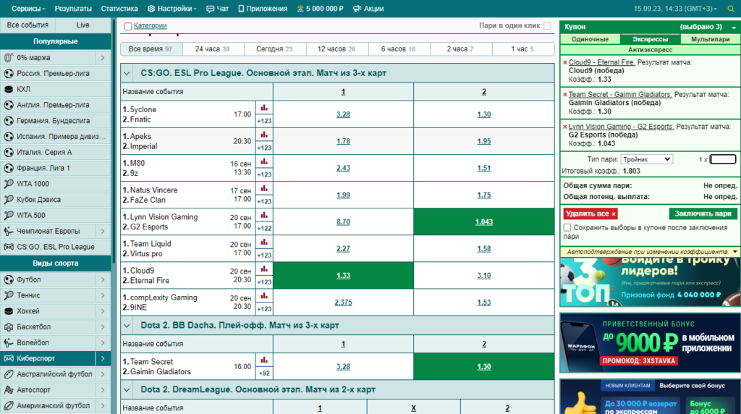Click the 5 000 000 ₽ promo item
The width and height of the screenshot is (741, 414).
click(x=320, y=9)
